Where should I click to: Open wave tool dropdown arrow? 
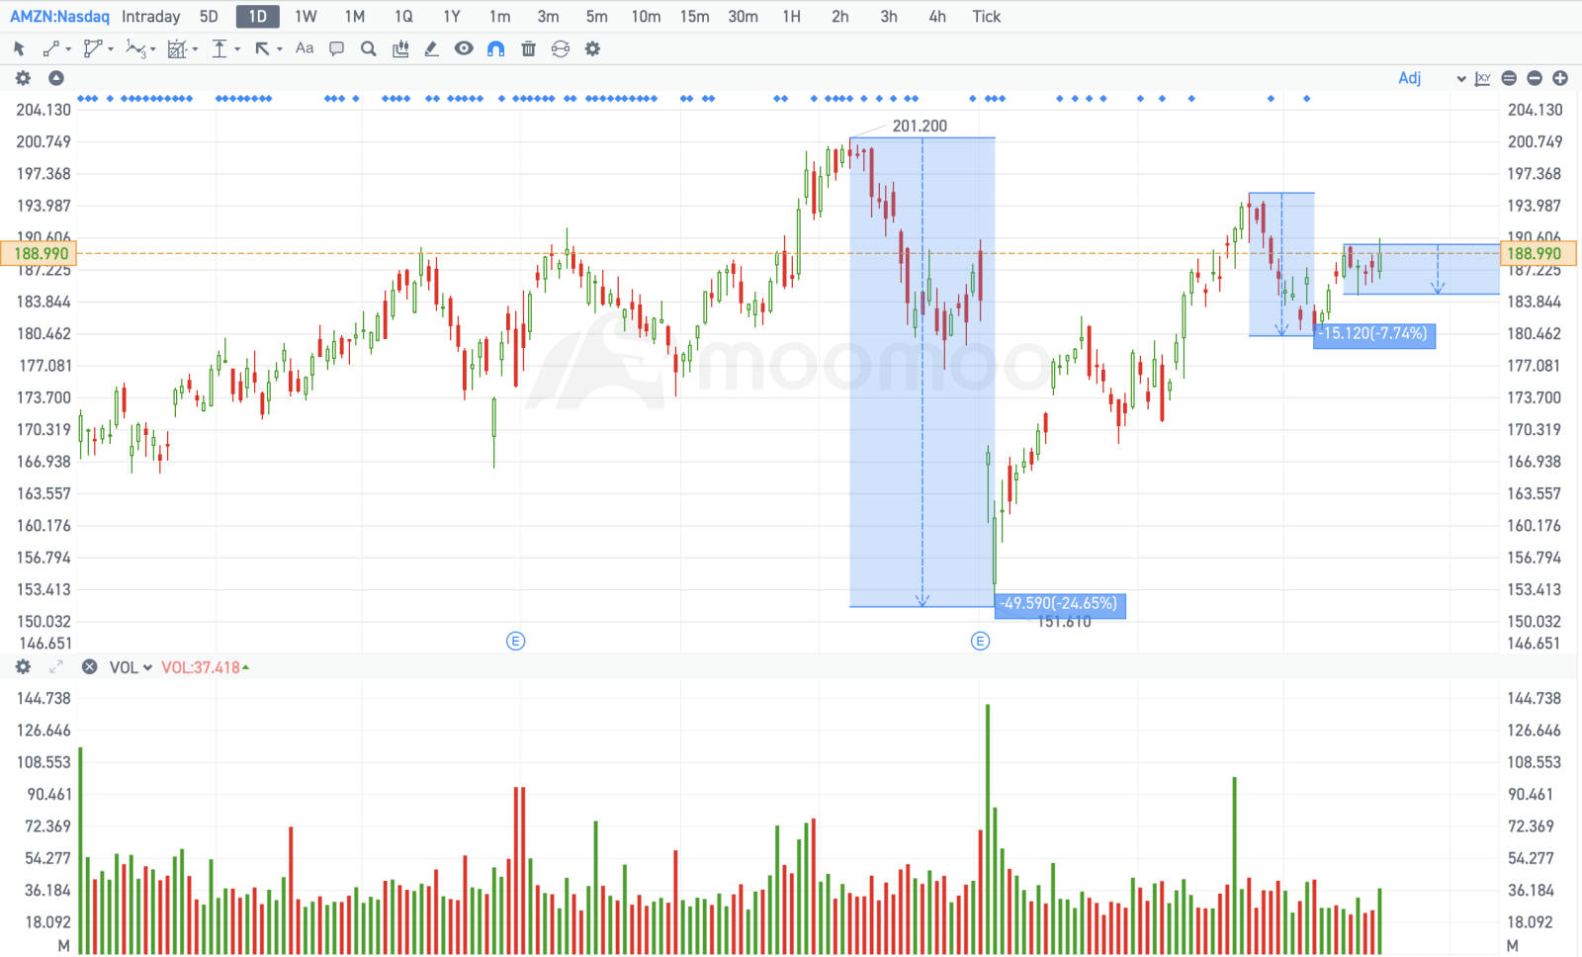(153, 49)
